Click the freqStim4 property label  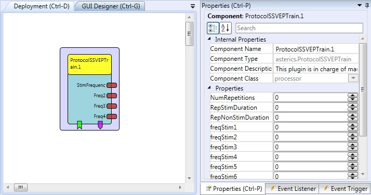click(223, 157)
